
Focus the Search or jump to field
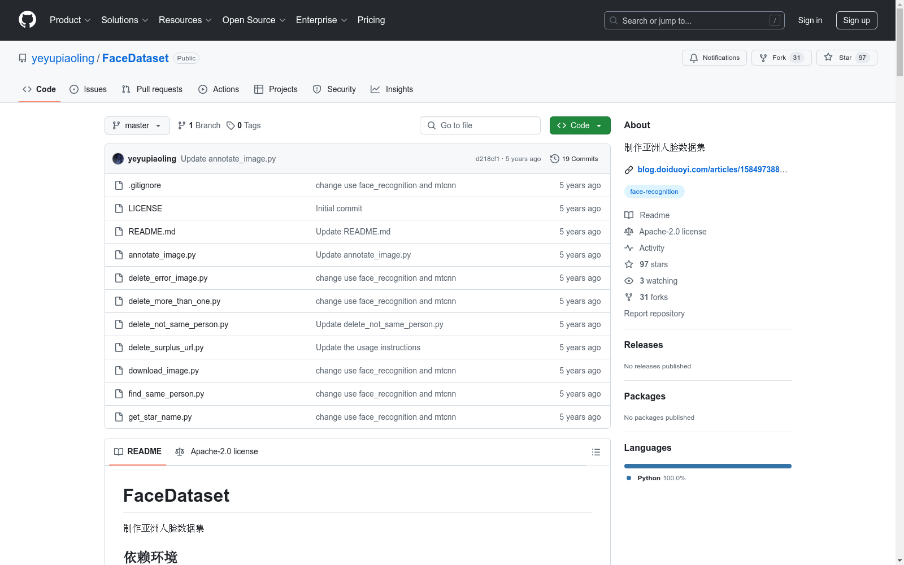[694, 20]
